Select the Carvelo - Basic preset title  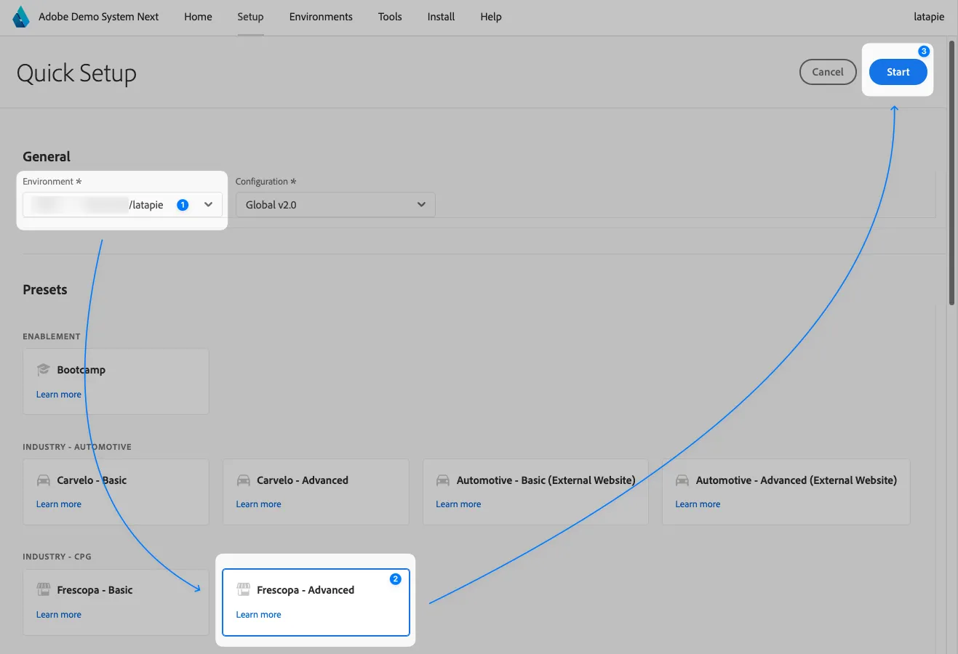(x=92, y=480)
